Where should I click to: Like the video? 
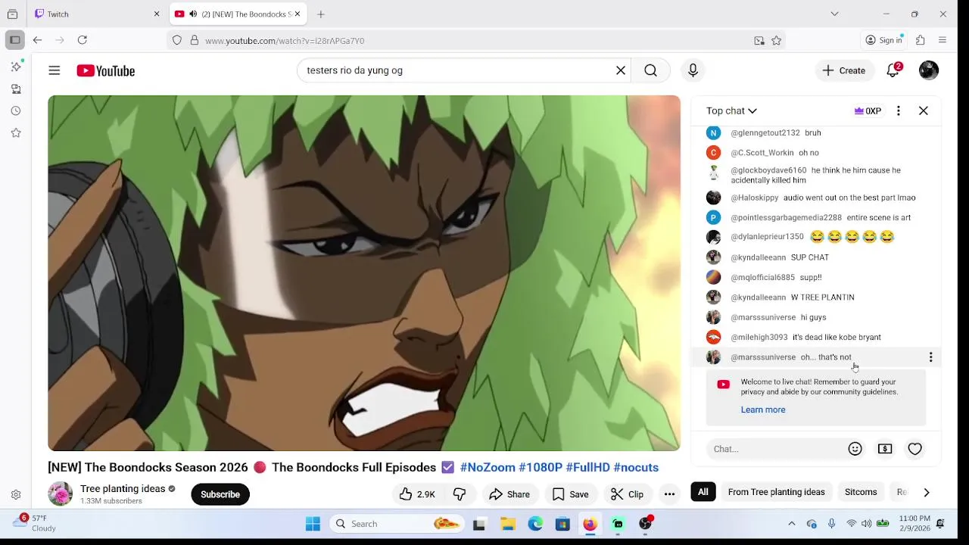coord(417,494)
